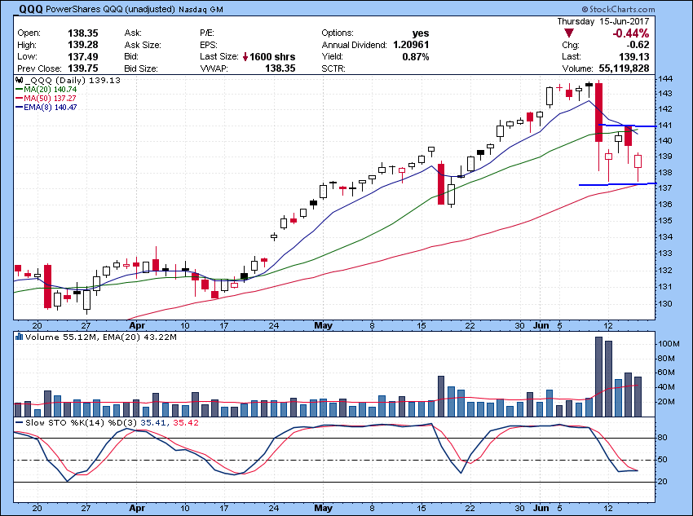Click the 'Nasdaq GM' exchange label
The image size is (693, 516).
pos(201,9)
